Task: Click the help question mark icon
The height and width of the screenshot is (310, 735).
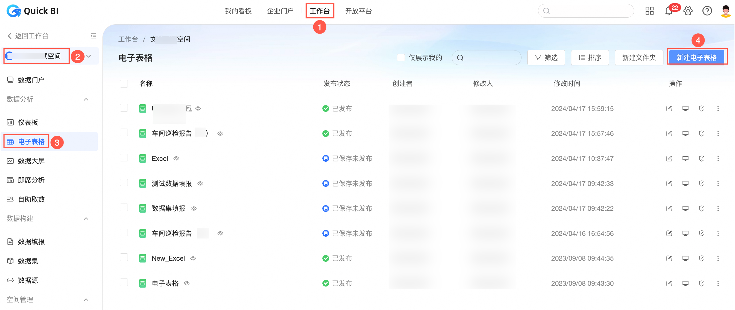Action: tap(707, 11)
